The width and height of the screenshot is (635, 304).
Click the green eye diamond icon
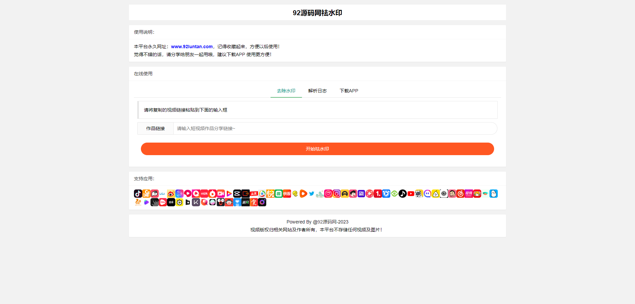[x=394, y=193]
